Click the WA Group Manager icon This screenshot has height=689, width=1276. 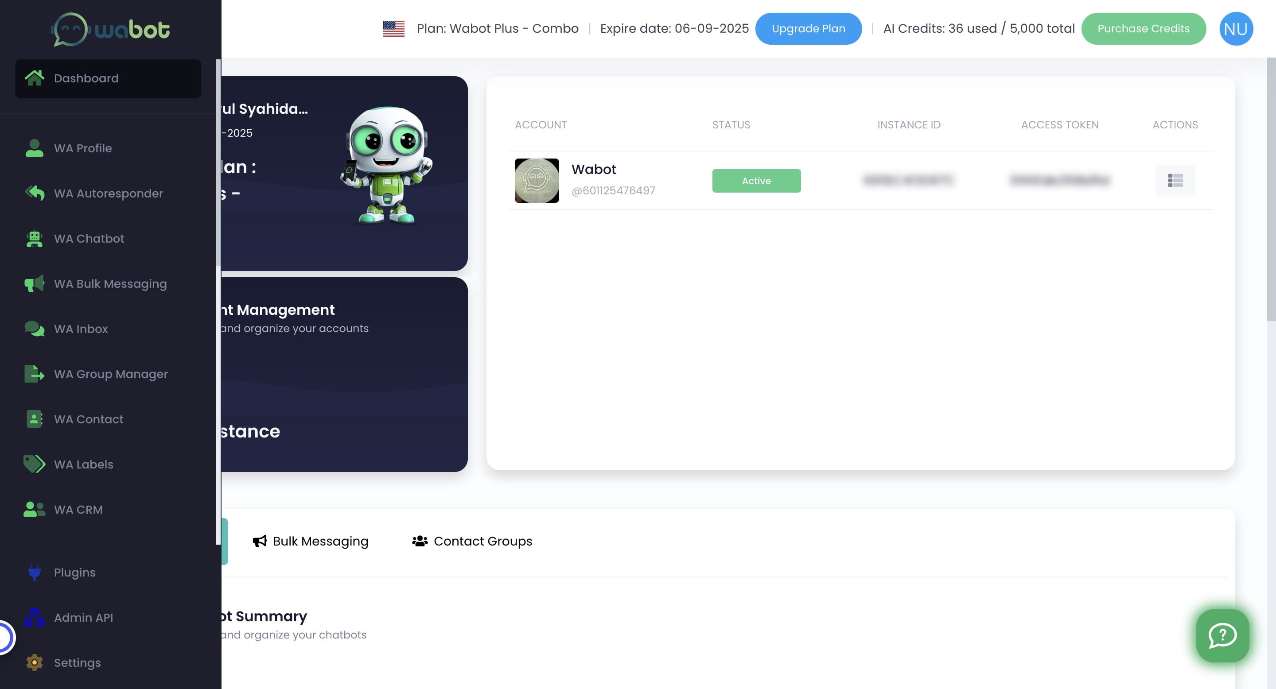tap(34, 374)
